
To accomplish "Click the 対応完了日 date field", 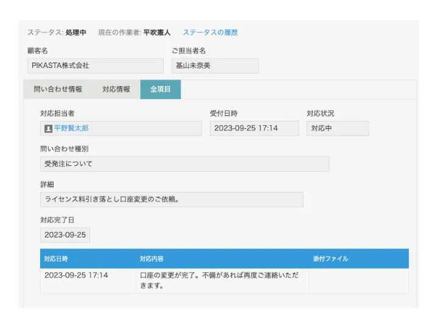I will pyautogui.click(x=65, y=235).
